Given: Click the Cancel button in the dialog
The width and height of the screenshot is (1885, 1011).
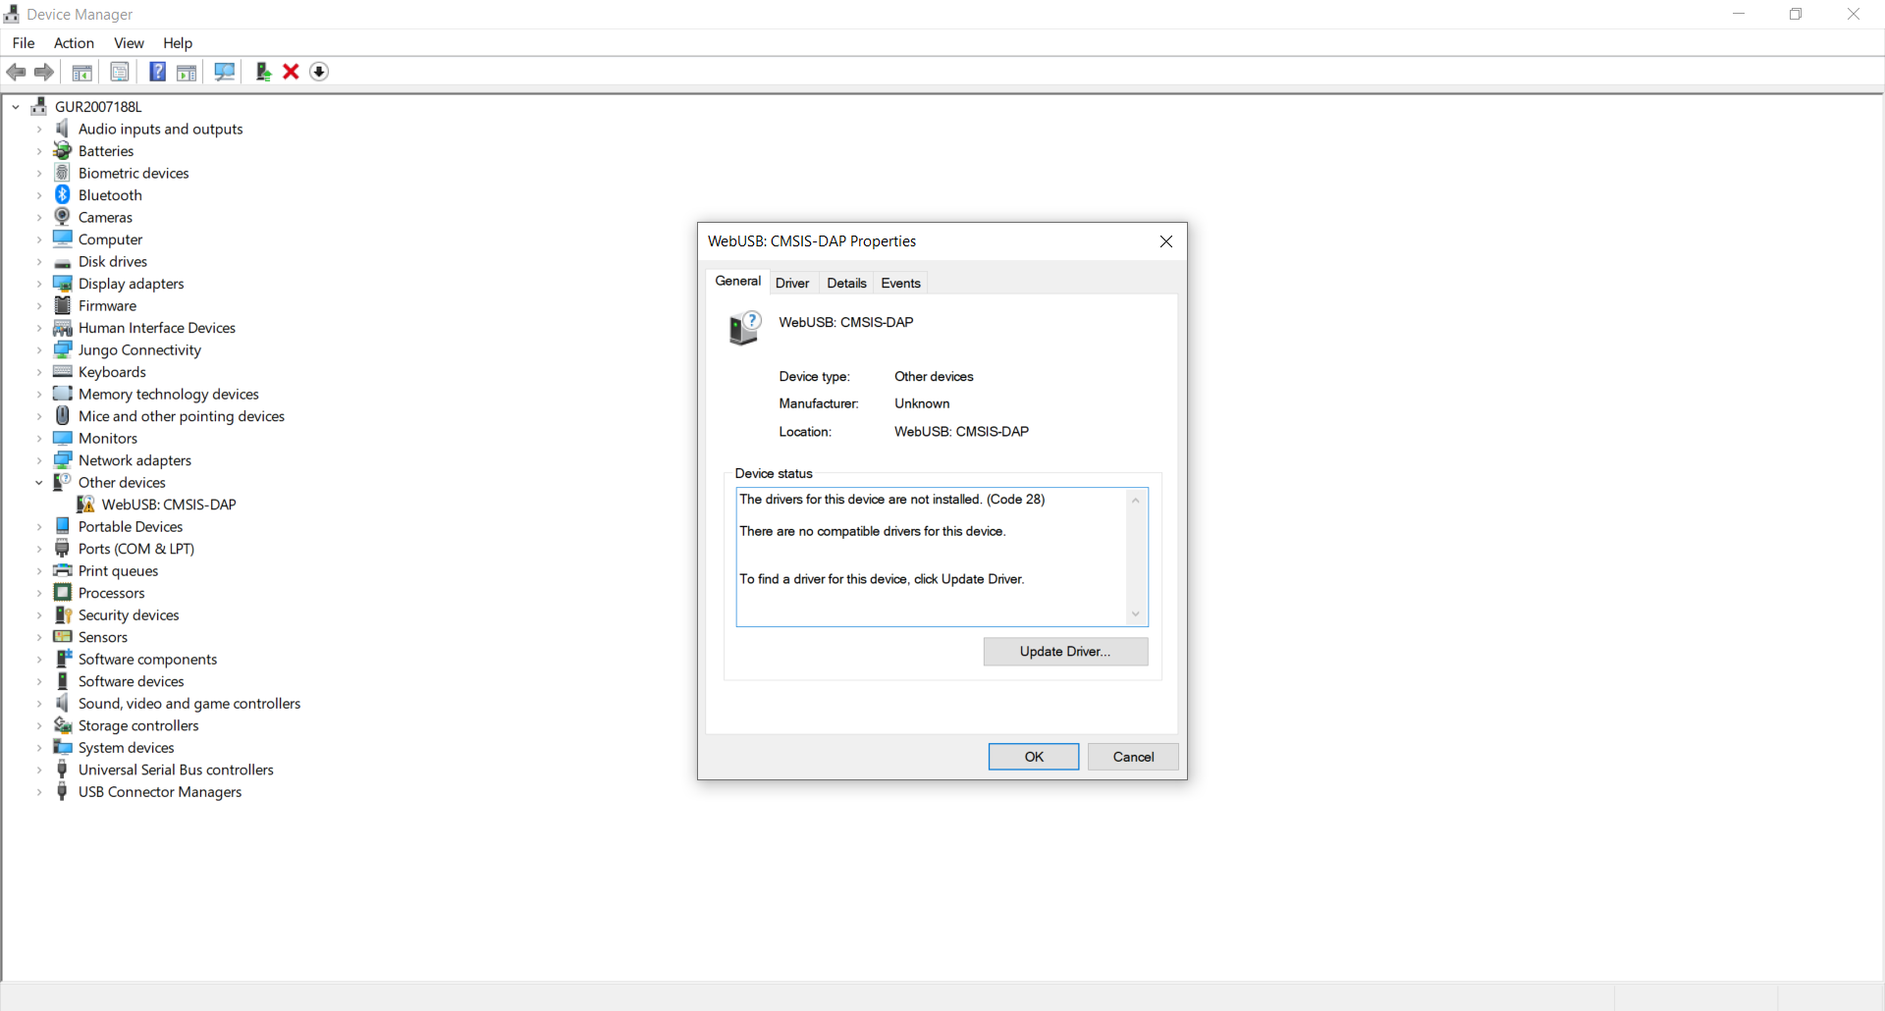Looking at the screenshot, I should tap(1133, 756).
